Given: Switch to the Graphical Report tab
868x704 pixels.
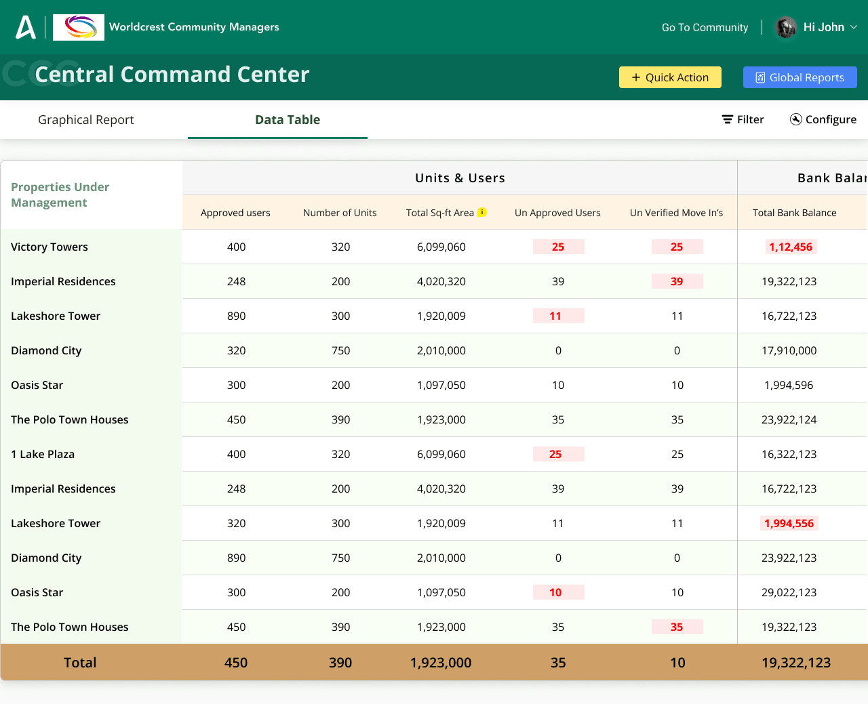Looking at the screenshot, I should [x=86, y=119].
